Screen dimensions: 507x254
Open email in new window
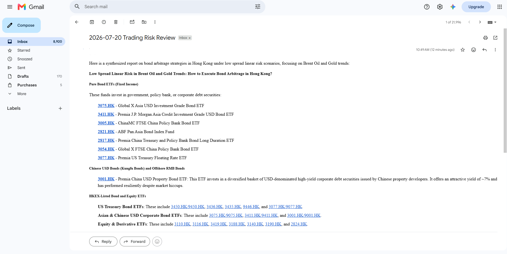[x=495, y=38]
